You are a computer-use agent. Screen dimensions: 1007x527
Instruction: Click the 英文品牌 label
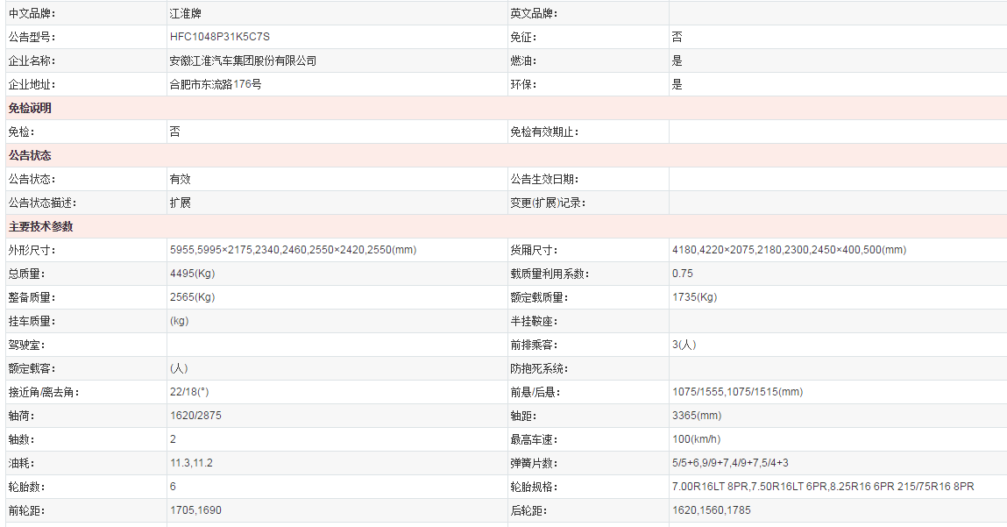[x=534, y=13]
